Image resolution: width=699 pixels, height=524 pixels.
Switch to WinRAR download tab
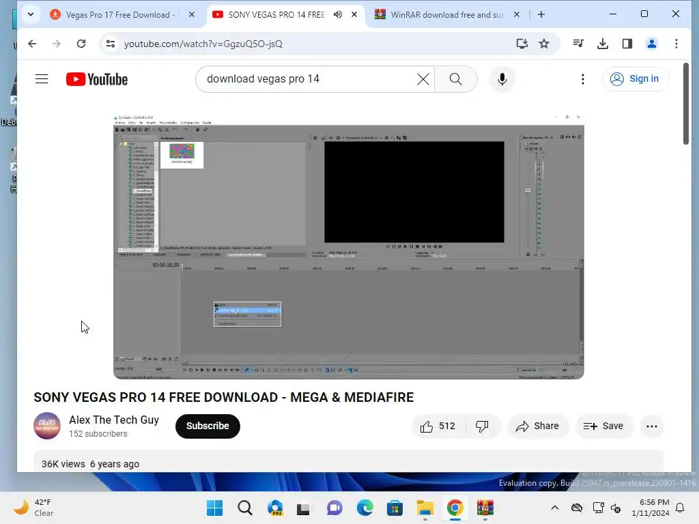point(446,15)
